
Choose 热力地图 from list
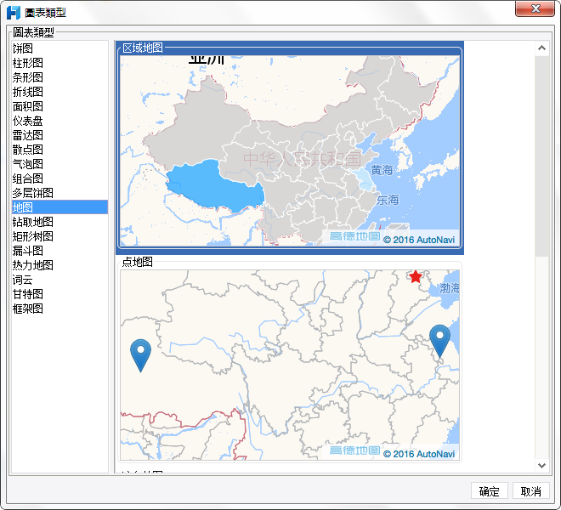[x=59, y=265]
